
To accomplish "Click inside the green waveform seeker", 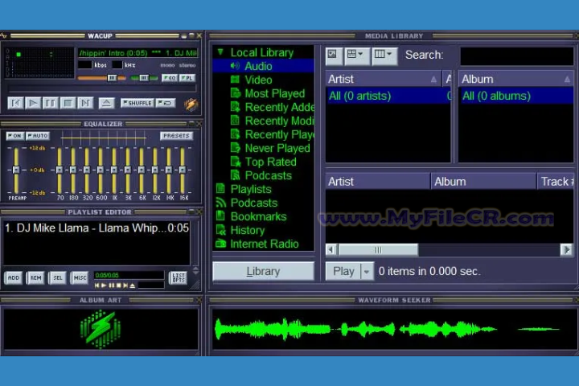I will 393,329.
